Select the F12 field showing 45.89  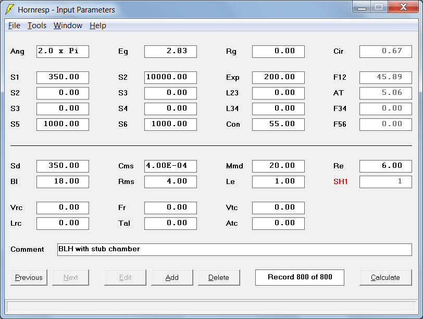[x=386, y=78]
